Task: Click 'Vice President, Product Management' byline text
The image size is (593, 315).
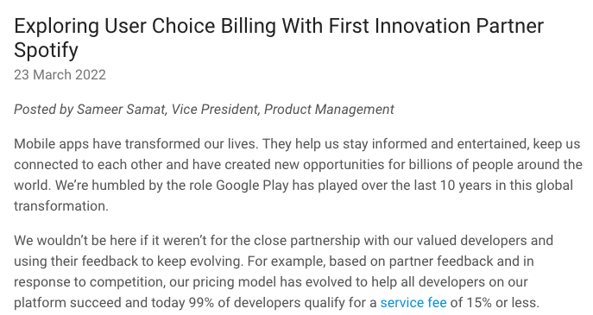Action: [283, 110]
